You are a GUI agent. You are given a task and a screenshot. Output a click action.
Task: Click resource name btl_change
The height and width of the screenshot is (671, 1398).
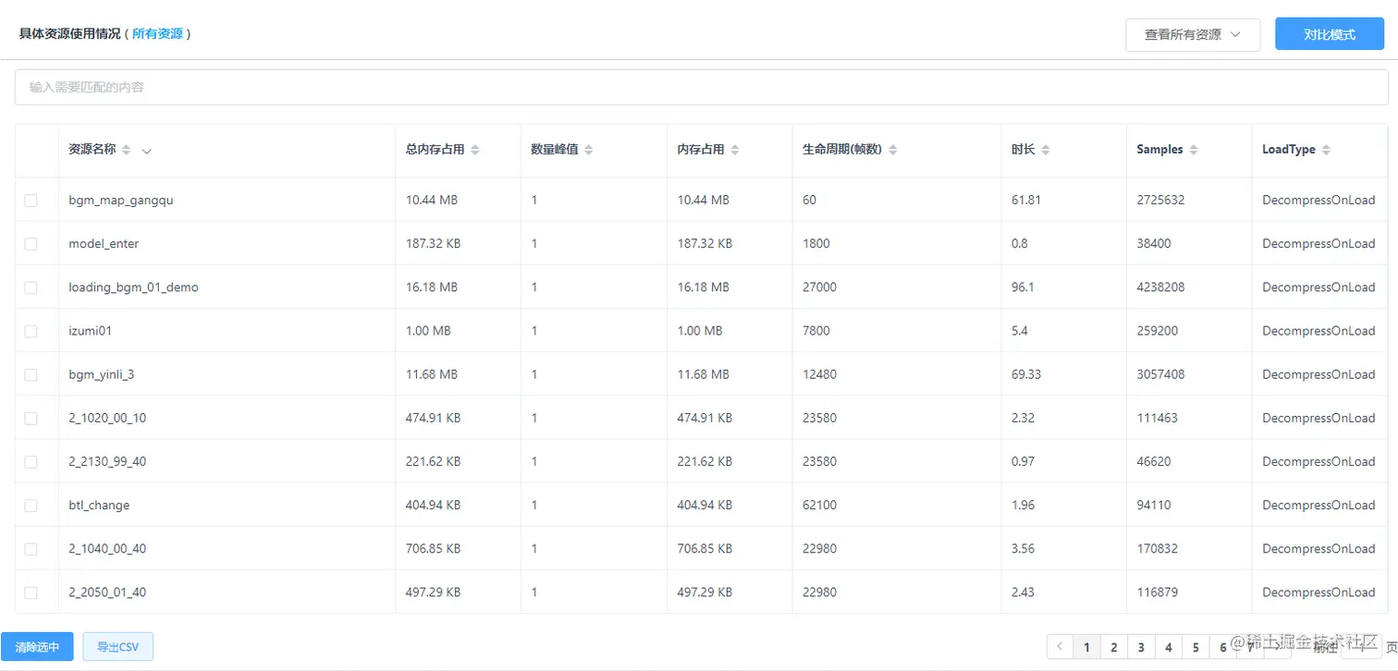click(x=99, y=506)
